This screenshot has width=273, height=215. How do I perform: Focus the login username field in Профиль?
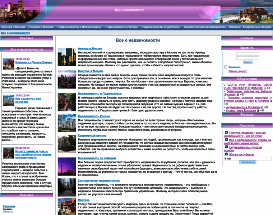point(247,54)
